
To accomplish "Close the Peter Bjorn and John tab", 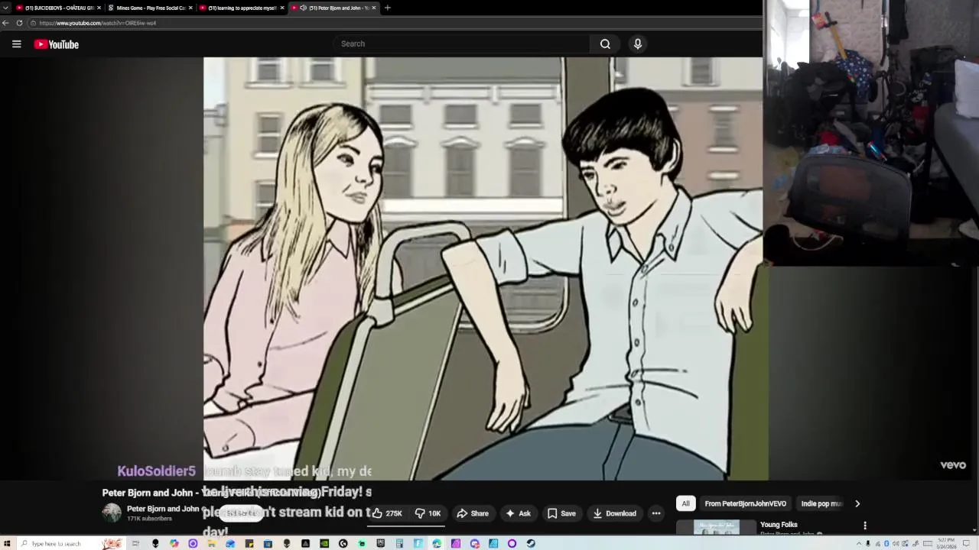I will pyautogui.click(x=373, y=8).
